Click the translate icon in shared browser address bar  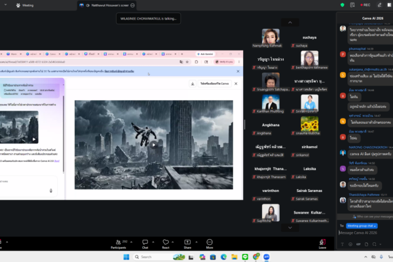coord(181,62)
